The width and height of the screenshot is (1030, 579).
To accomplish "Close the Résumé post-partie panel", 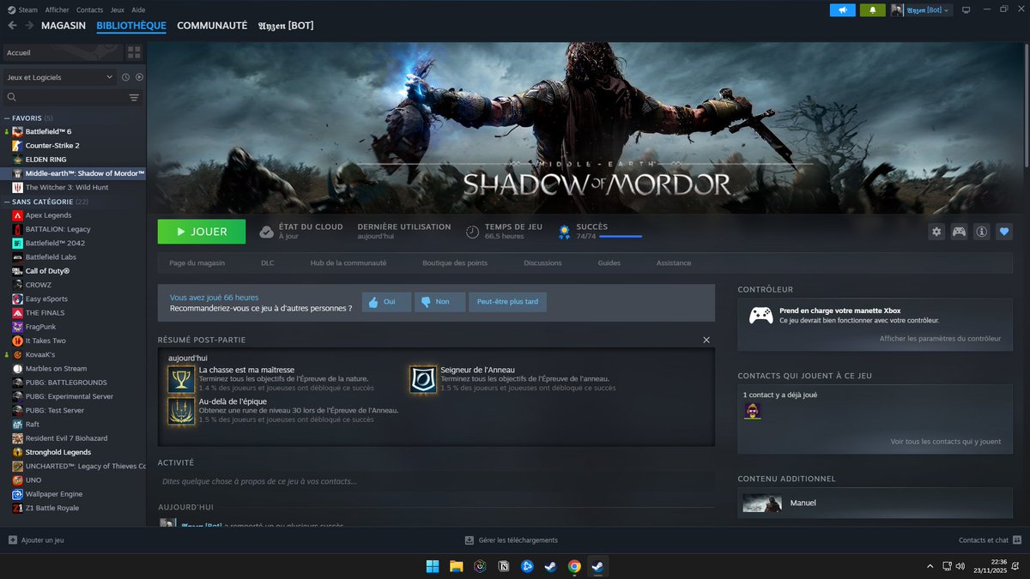I will (706, 340).
